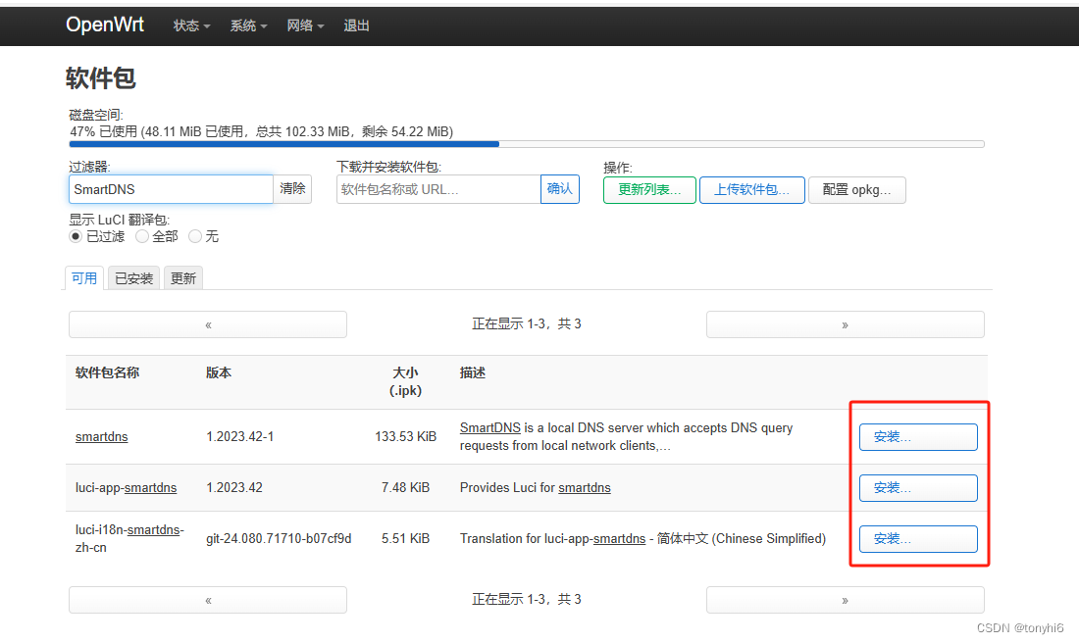Image resolution: width=1079 pixels, height=644 pixels.
Task: Click the 上传软件包 button
Action: (752, 190)
